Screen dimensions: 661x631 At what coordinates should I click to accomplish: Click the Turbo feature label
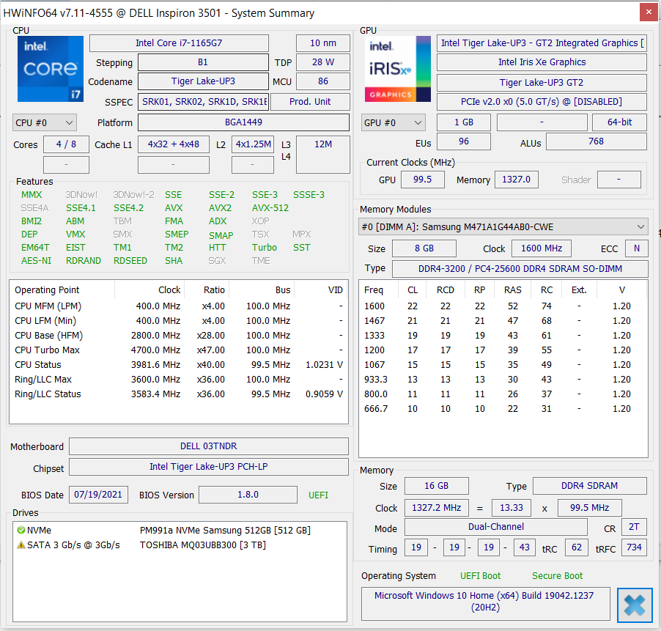(x=265, y=248)
